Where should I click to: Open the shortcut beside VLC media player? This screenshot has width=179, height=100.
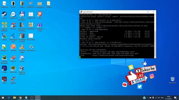pos(31,47)
